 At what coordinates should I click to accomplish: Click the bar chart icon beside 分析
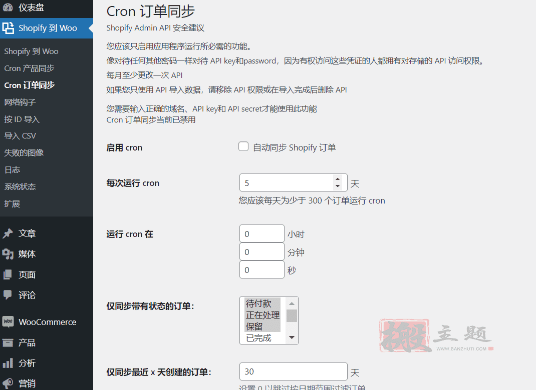[8, 363]
